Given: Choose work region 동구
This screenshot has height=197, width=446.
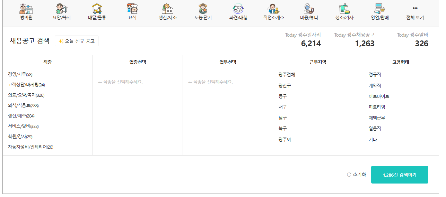Looking at the screenshot, I should (282, 96).
